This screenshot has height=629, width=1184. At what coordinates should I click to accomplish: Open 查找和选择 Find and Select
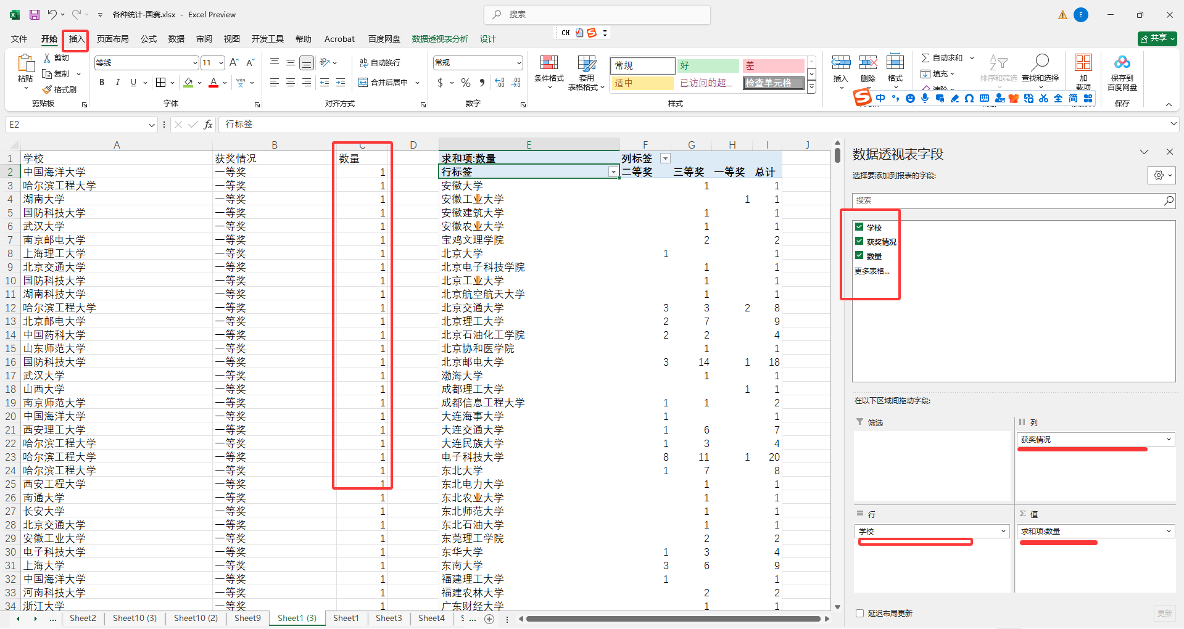(1040, 71)
